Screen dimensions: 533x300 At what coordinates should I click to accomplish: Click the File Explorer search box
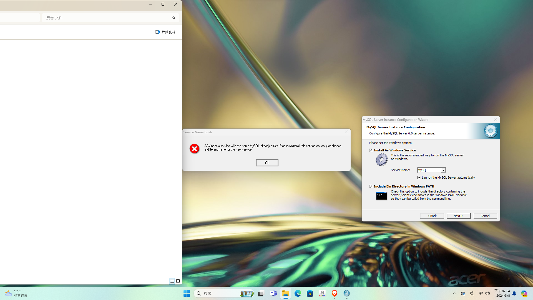(110, 18)
